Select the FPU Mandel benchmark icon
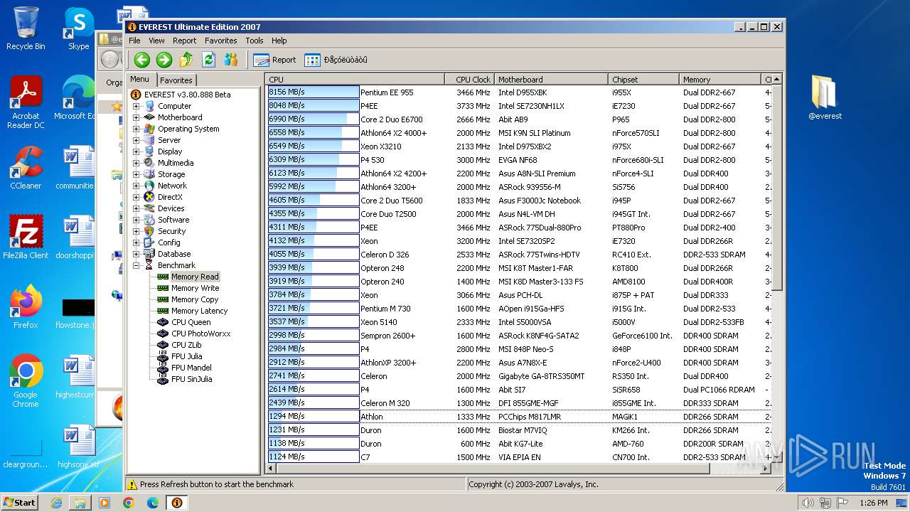Screen dimensions: 910x512 163,368
